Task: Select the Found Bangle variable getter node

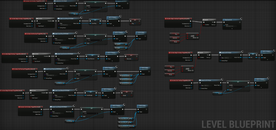Action: tap(70, 121)
